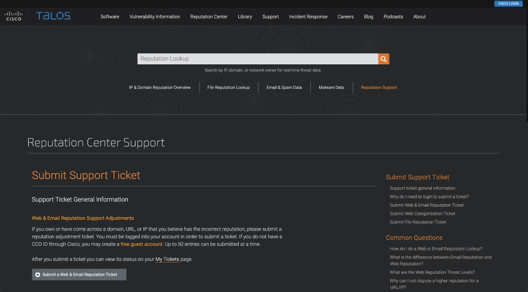Open Podcasts in top navigation
This screenshot has width=528, height=292.
coord(393,16)
